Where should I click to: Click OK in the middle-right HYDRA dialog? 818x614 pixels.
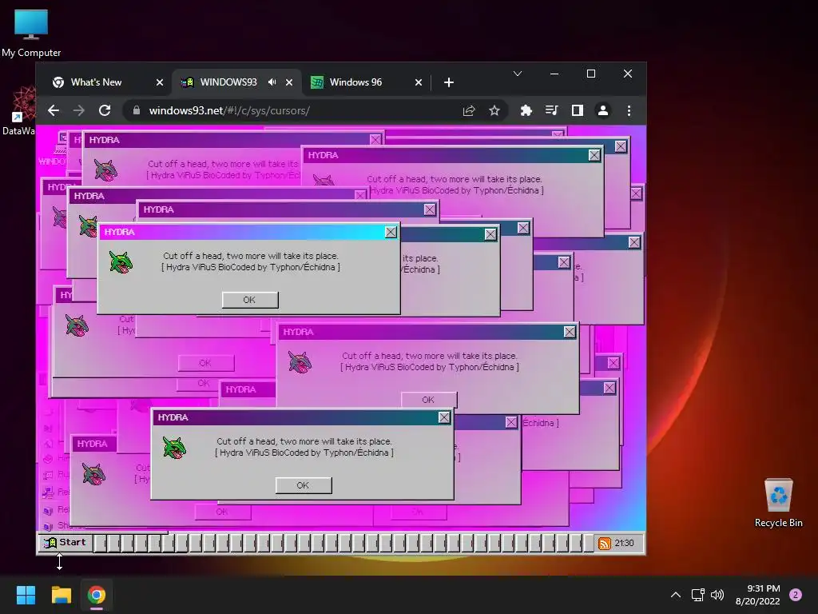(x=428, y=400)
